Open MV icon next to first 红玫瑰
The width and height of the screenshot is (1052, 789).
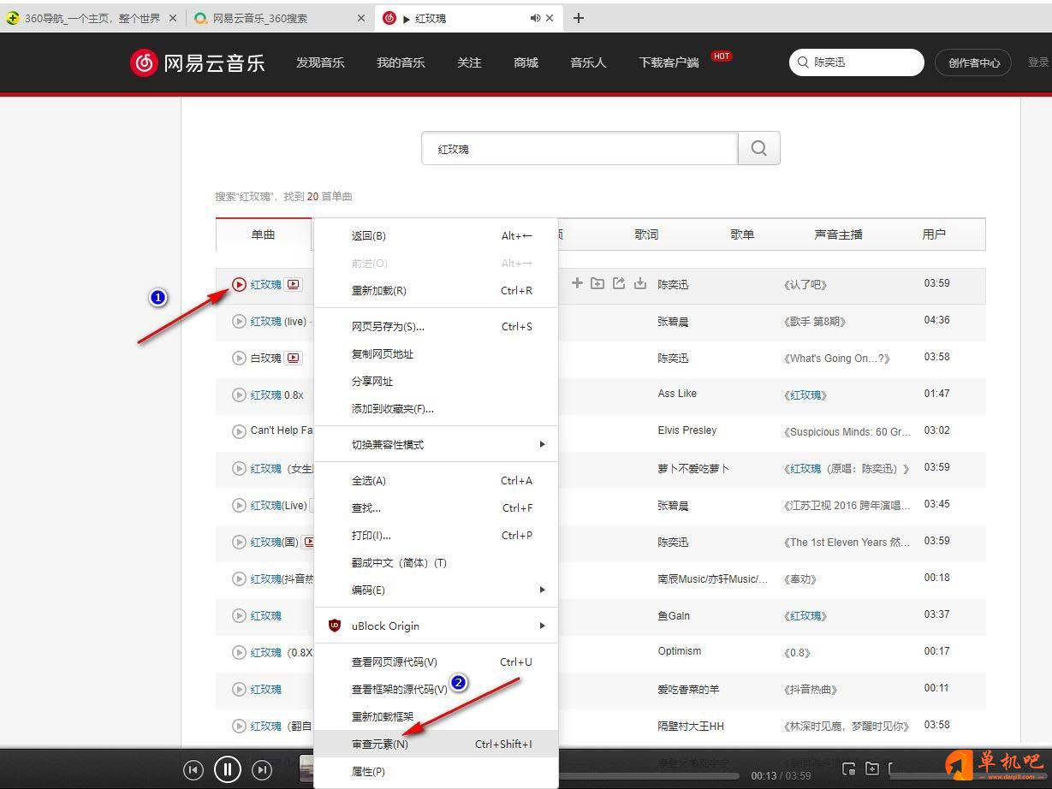pyautogui.click(x=294, y=284)
